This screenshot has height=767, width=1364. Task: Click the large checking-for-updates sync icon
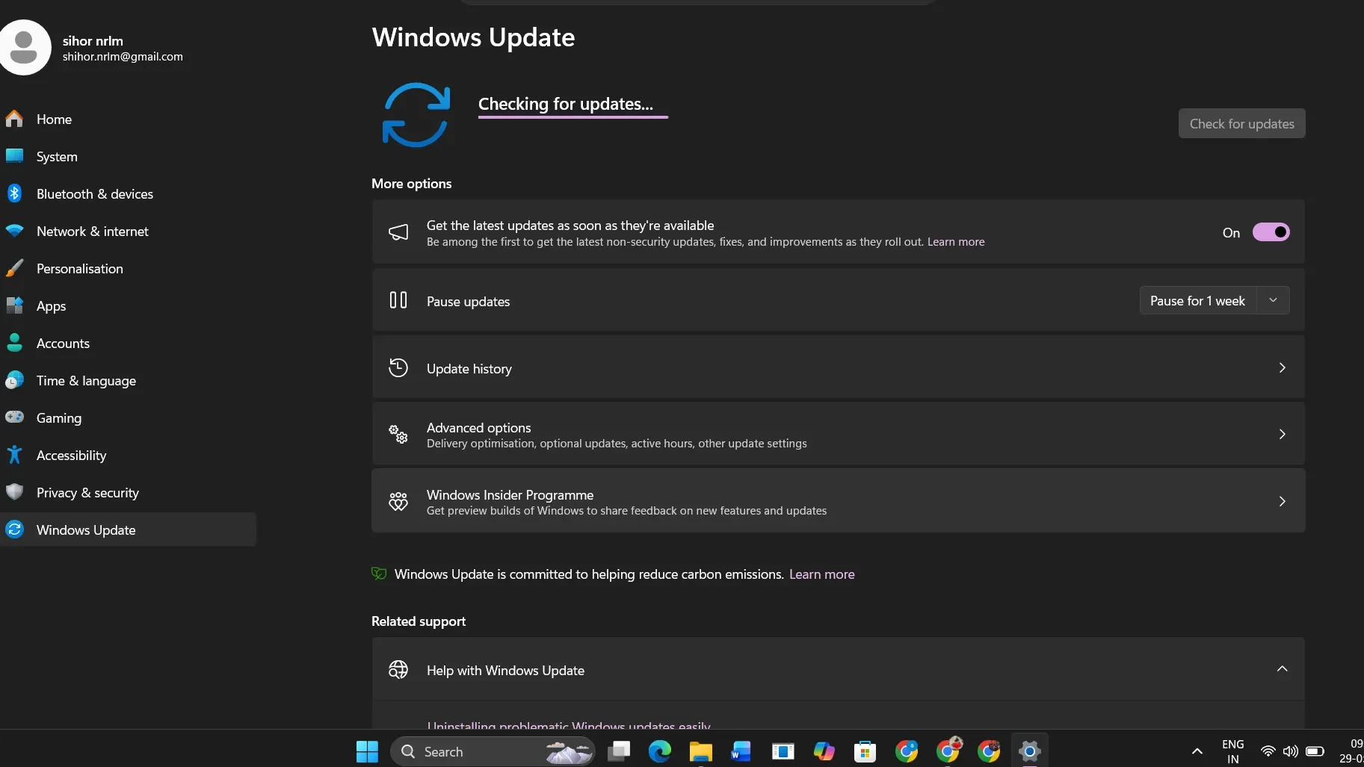pyautogui.click(x=416, y=114)
